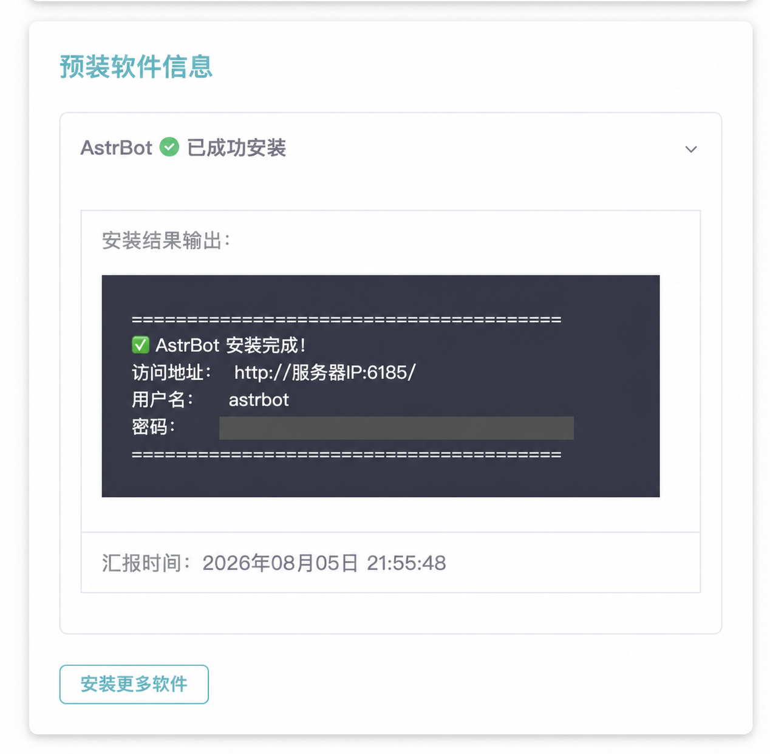Click the masked password field

click(x=396, y=428)
